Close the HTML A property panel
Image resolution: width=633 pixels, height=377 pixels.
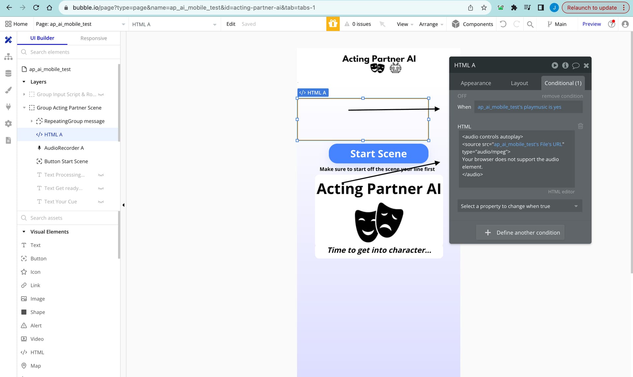[x=586, y=66]
